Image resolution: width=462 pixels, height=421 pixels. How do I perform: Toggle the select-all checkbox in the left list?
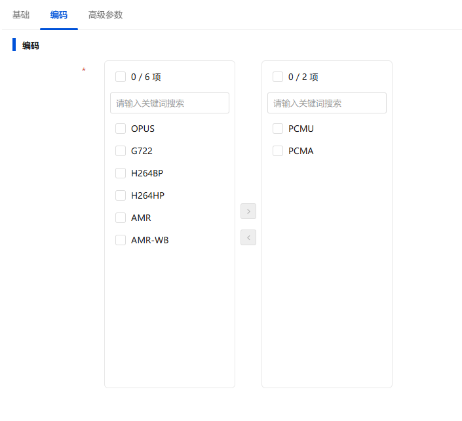(121, 77)
